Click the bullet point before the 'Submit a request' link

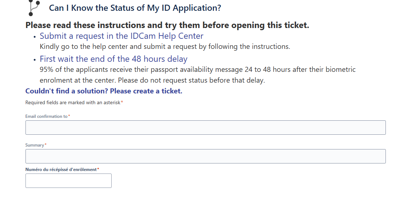tap(34, 37)
